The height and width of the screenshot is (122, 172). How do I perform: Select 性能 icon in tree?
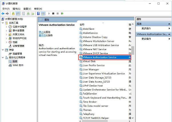[x=10, y=42]
